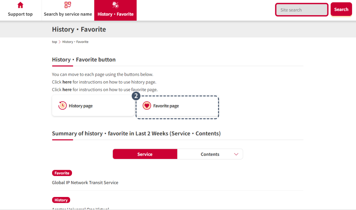Click the Support top home icon
This screenshot has width=356, height=210.
coord(20,5)
